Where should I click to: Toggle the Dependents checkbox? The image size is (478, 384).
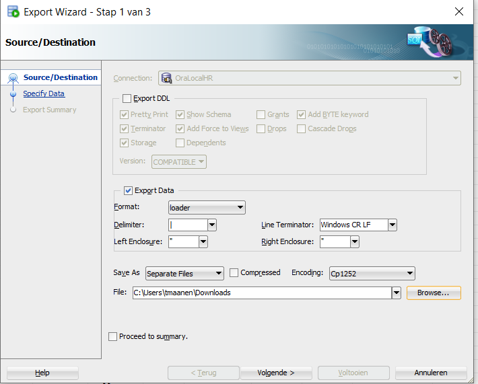(180, 143)
